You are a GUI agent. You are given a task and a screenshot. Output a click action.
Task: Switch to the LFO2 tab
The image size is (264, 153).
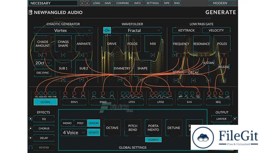(161, 102)
